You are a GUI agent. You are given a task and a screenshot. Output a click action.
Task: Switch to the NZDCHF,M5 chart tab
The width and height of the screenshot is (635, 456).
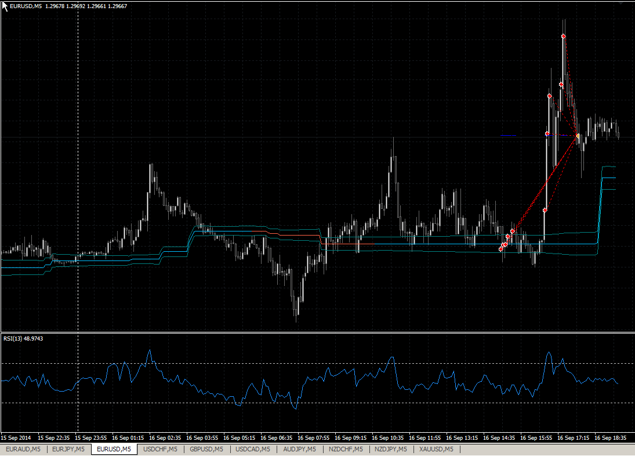point(346,449)
